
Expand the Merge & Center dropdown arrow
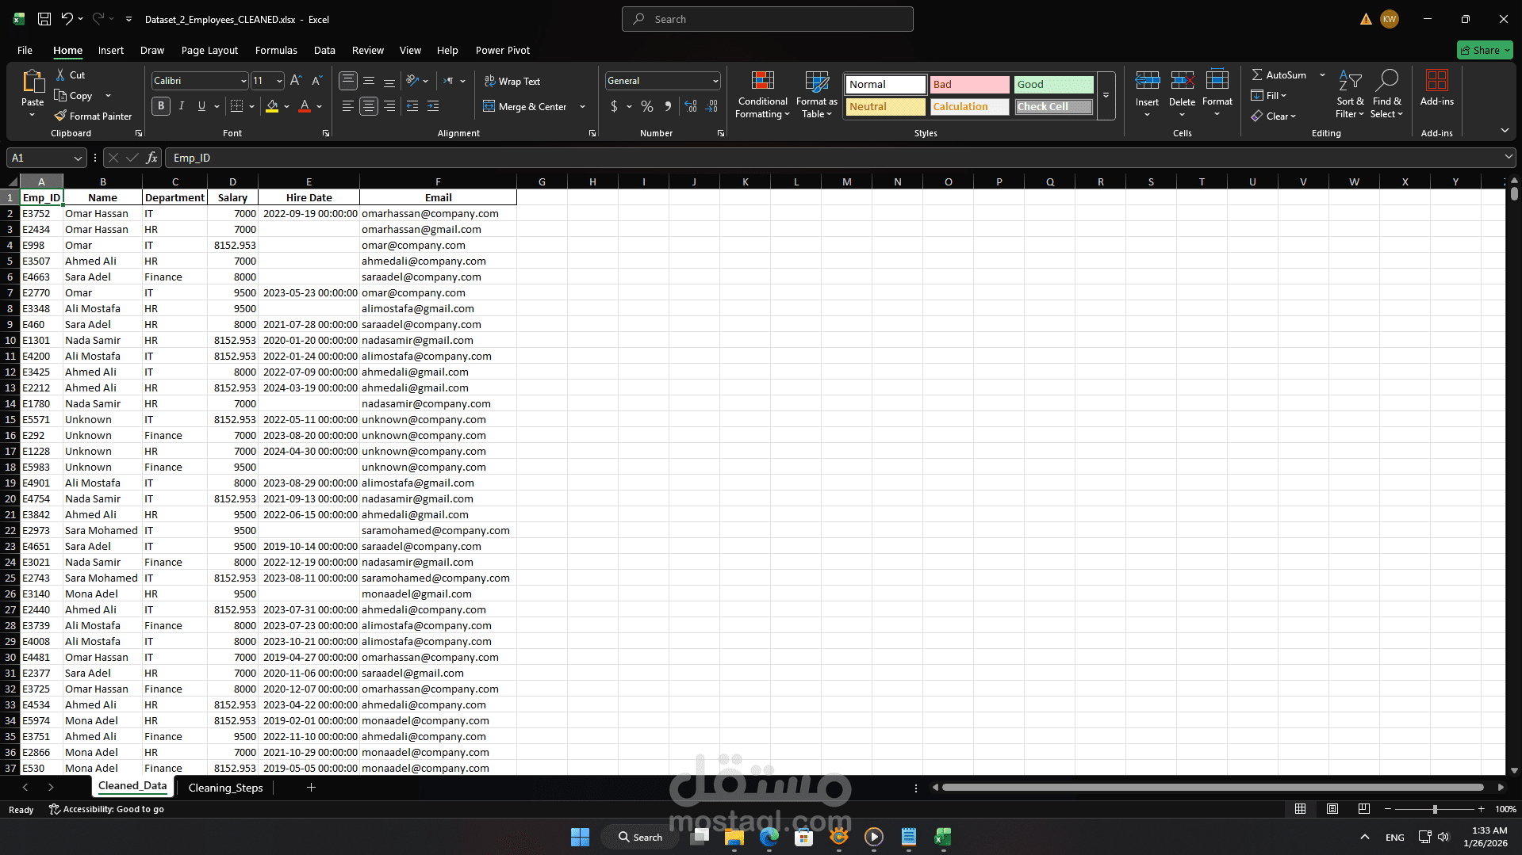[x=583, y=106]
